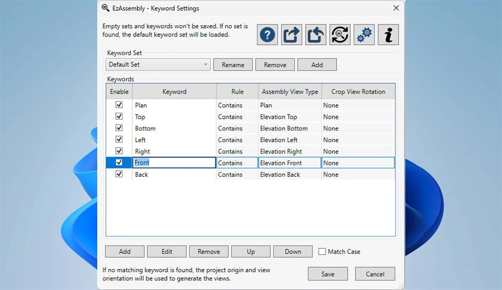Screen dimensions: 502x290
Task: Click Contains rule in Plan row
Action: [x=237, y=105]
